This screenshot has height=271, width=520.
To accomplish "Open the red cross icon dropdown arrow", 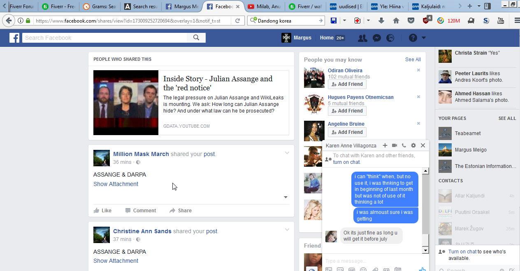I will coord(368,21).
